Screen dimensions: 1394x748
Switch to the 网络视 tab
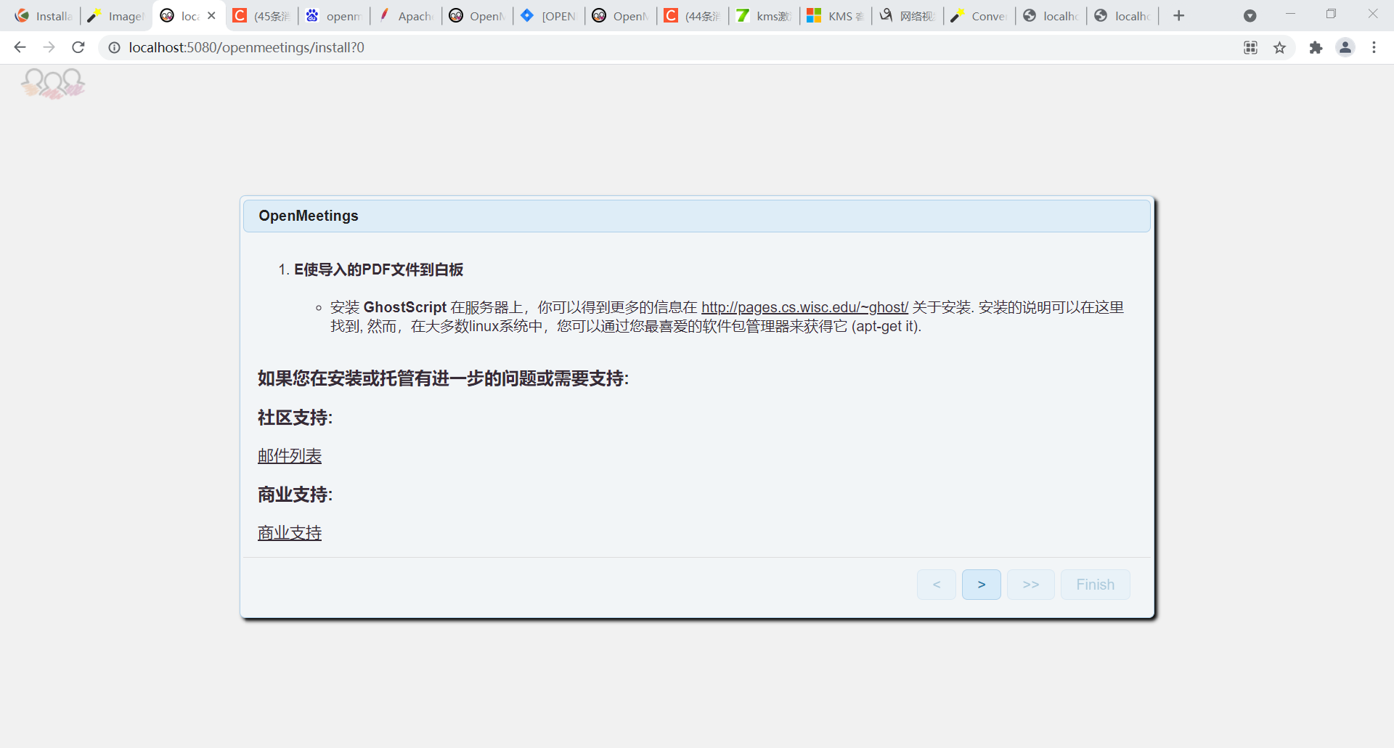(x=908, y=16)
